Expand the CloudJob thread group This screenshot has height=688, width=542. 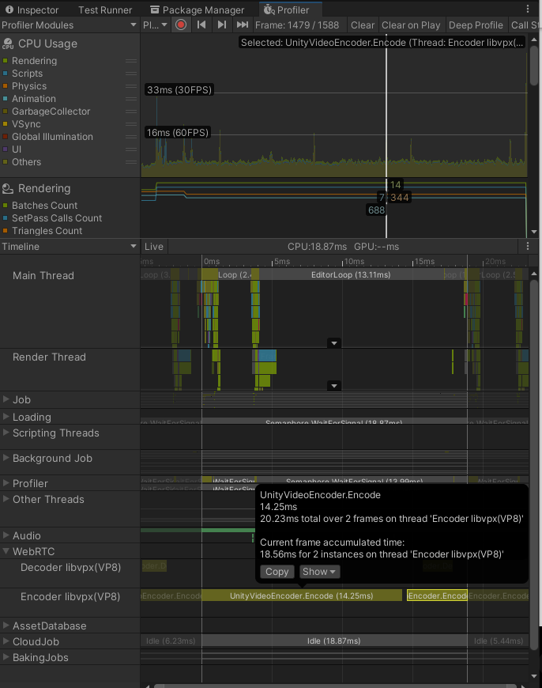click(x=6, y=641)
